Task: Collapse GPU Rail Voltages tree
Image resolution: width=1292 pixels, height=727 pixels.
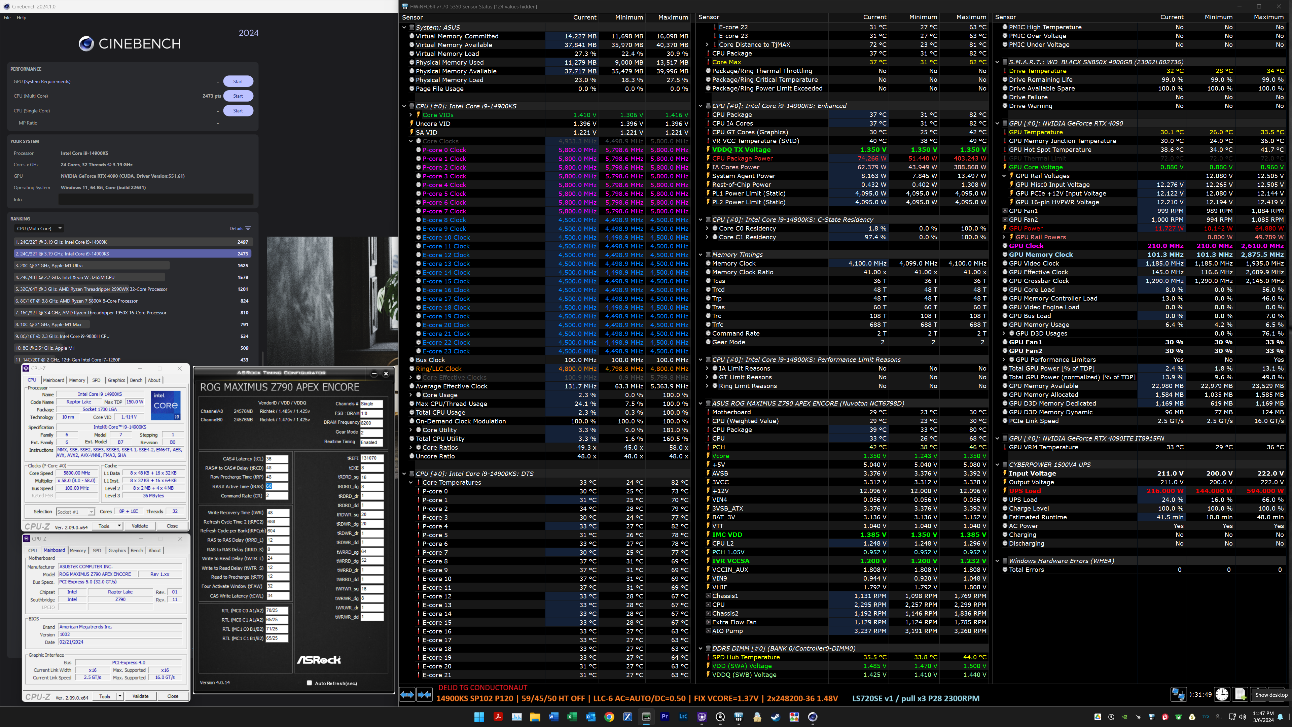Action: click(x=1004, y=176)
